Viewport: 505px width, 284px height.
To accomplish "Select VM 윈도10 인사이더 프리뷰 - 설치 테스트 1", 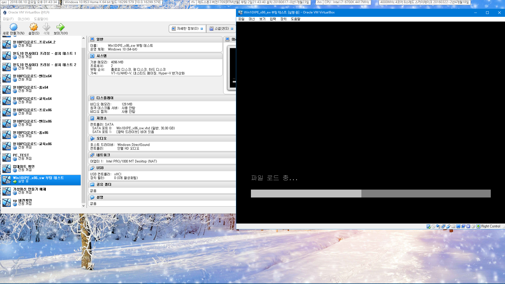I will tap(41, 55).
